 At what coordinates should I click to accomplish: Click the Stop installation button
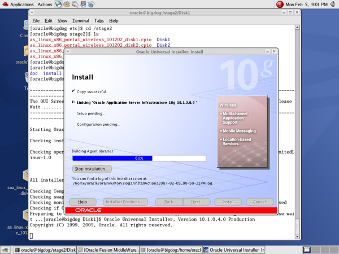click(x=92, y=169)
